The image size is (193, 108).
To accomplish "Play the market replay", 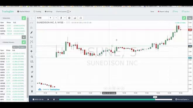I will point(48,100).
